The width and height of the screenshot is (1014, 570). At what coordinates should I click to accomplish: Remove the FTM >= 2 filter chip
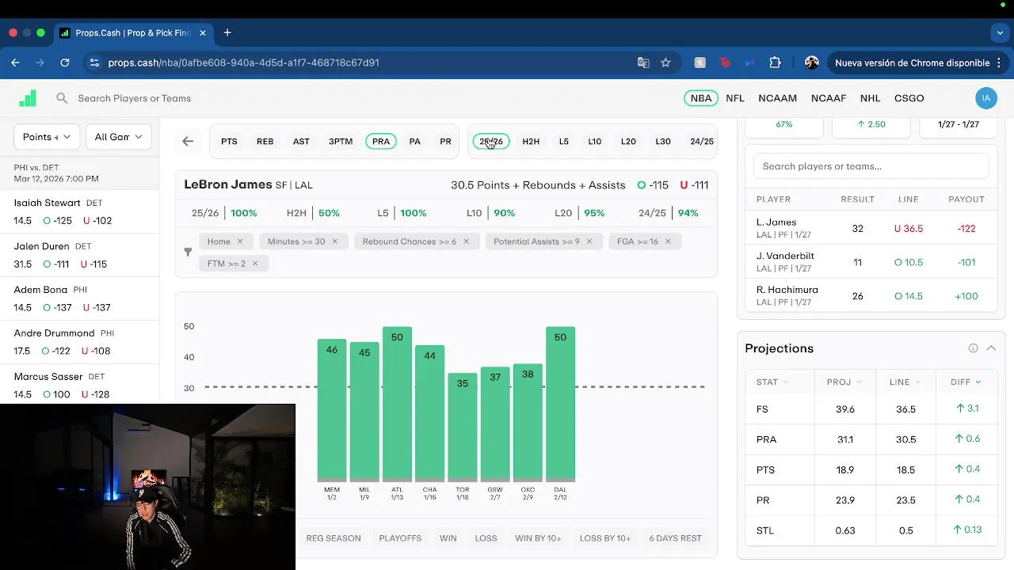255,264
